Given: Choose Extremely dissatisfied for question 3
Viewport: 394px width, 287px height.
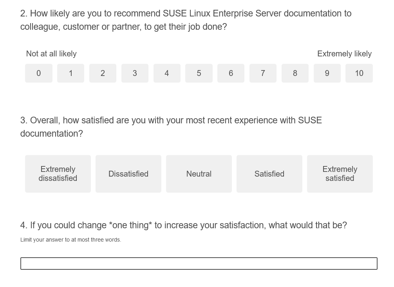Looking at the screenshot, I should [58, 173].
